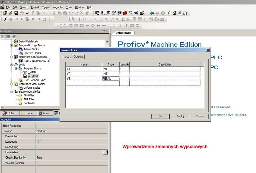Open a project with the folder icon
The width and height of the screenshot is (256, 173).
[10, 13]
